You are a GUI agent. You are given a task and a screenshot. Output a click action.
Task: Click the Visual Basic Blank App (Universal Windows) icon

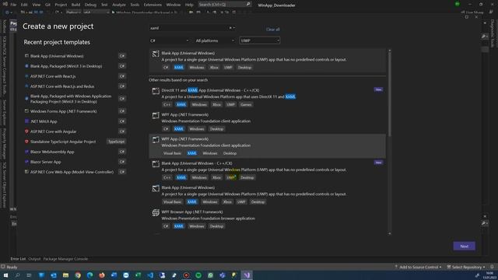pyautogui.click(x=156, y=188)
